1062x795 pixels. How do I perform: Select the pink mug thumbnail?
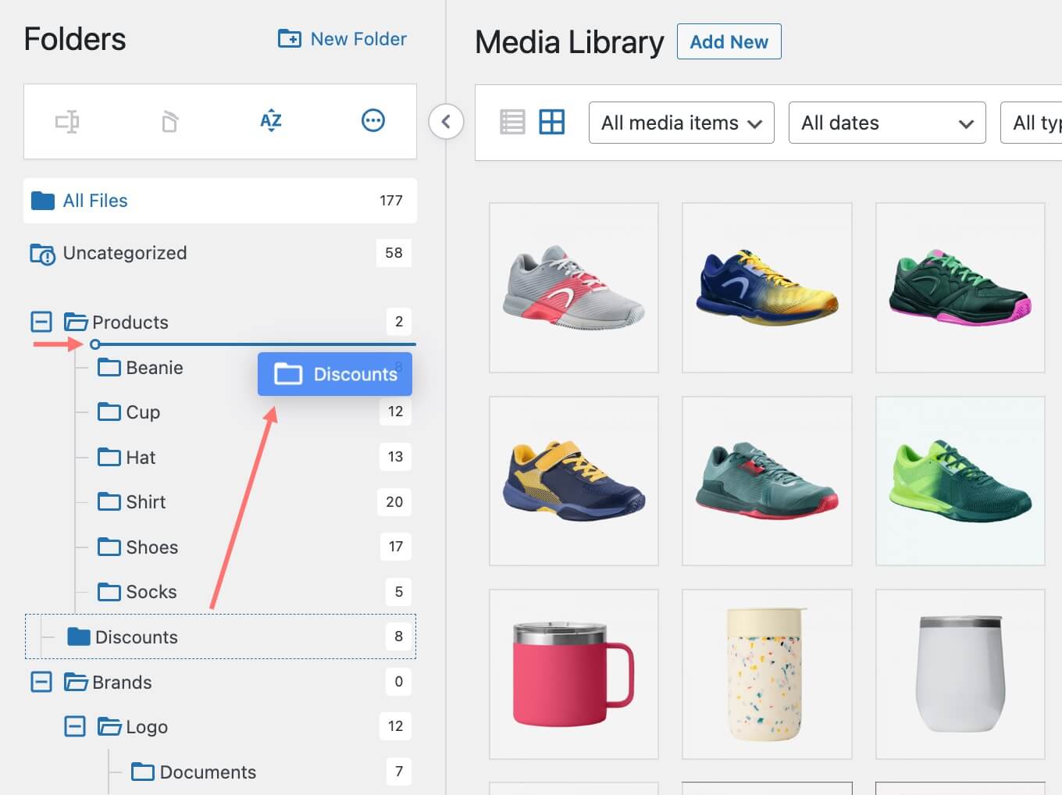pyautogui.click(x=574, y=674)
